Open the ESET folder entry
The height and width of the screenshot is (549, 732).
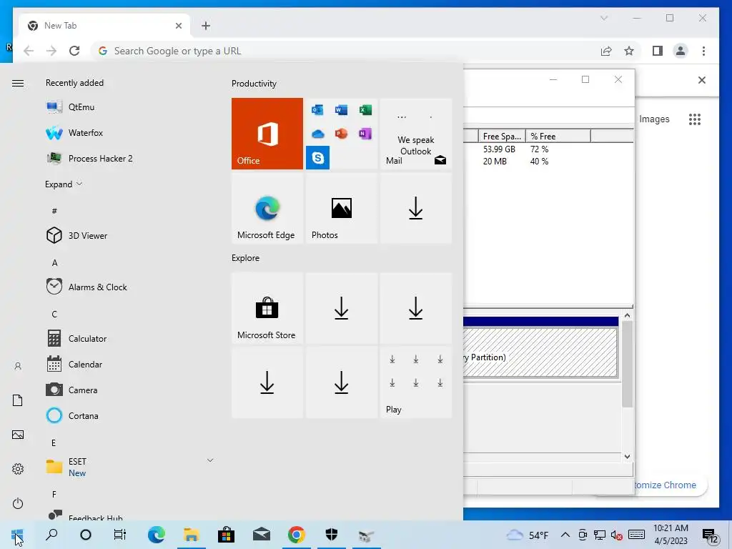tap(129, 467)
